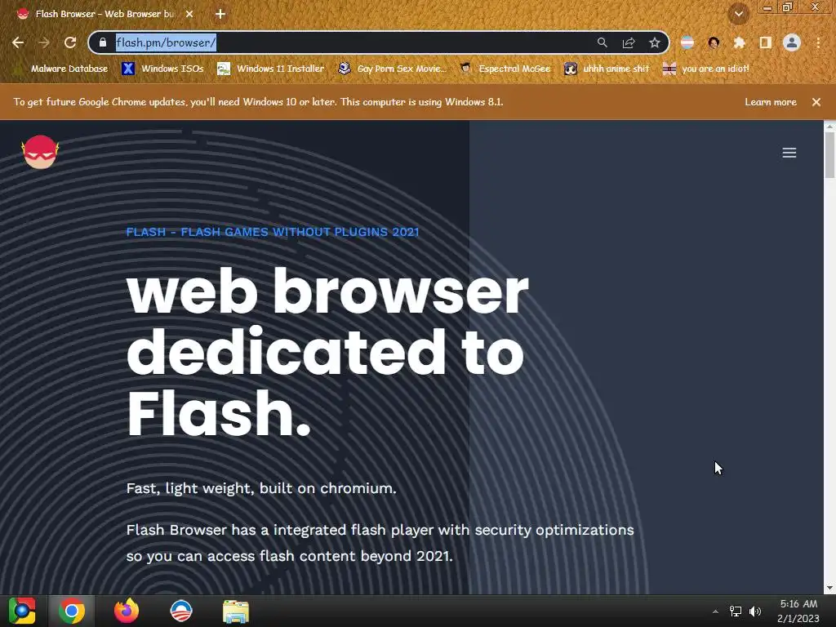The height and width of the screenshot is (627, 836).
Task: Open the Windows 11 Installer bookmark
Action: point(271,69)
